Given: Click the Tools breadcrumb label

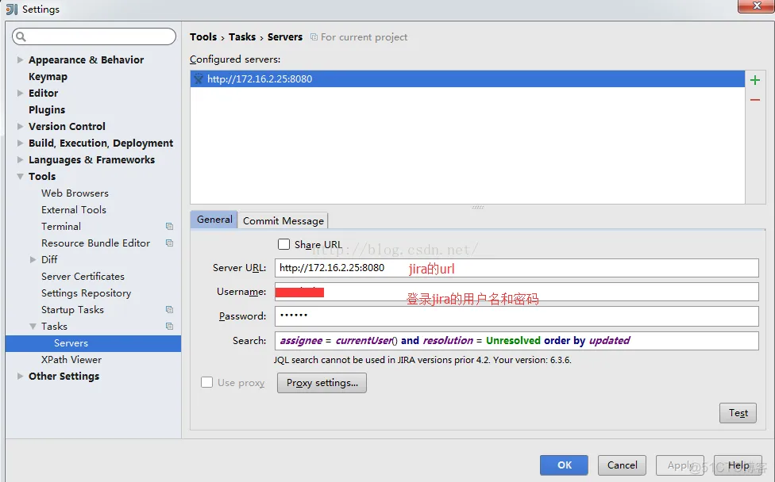Looking at the screenshot, I should point(203,37).
